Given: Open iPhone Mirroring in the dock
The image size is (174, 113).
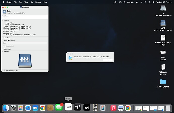Looking at the screenshot, I should [103, 108].
